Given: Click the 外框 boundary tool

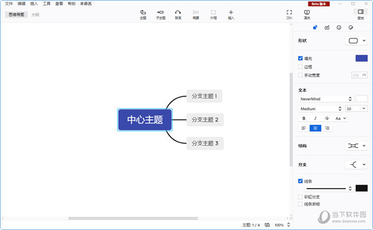Looking at the screenshot, I should point(213,14).
